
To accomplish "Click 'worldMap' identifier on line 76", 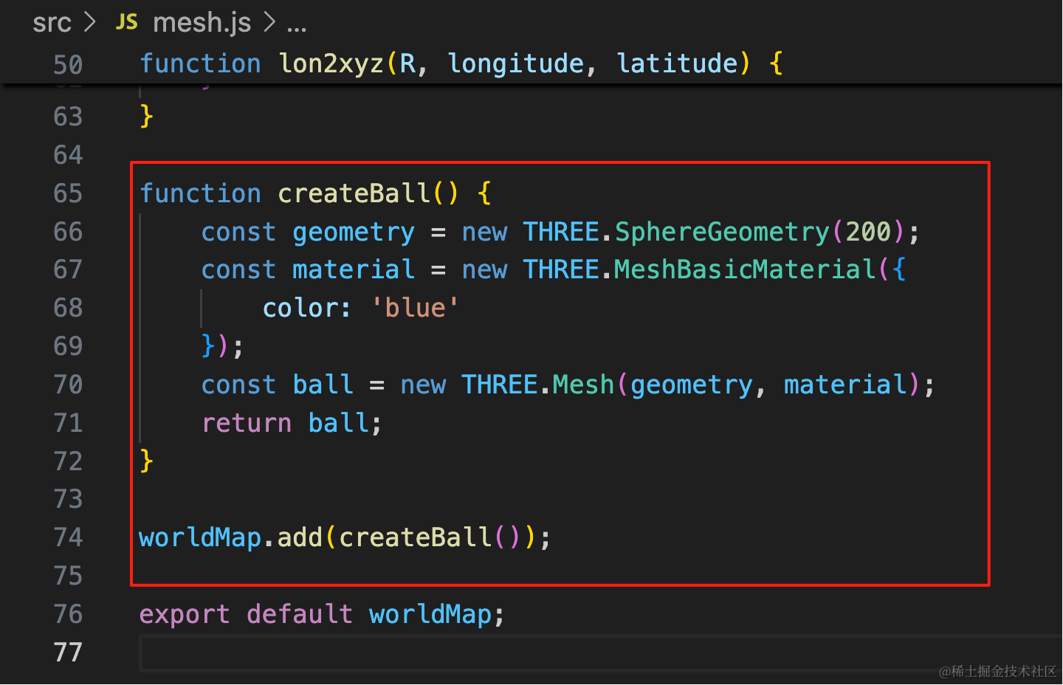I will 430,614.
